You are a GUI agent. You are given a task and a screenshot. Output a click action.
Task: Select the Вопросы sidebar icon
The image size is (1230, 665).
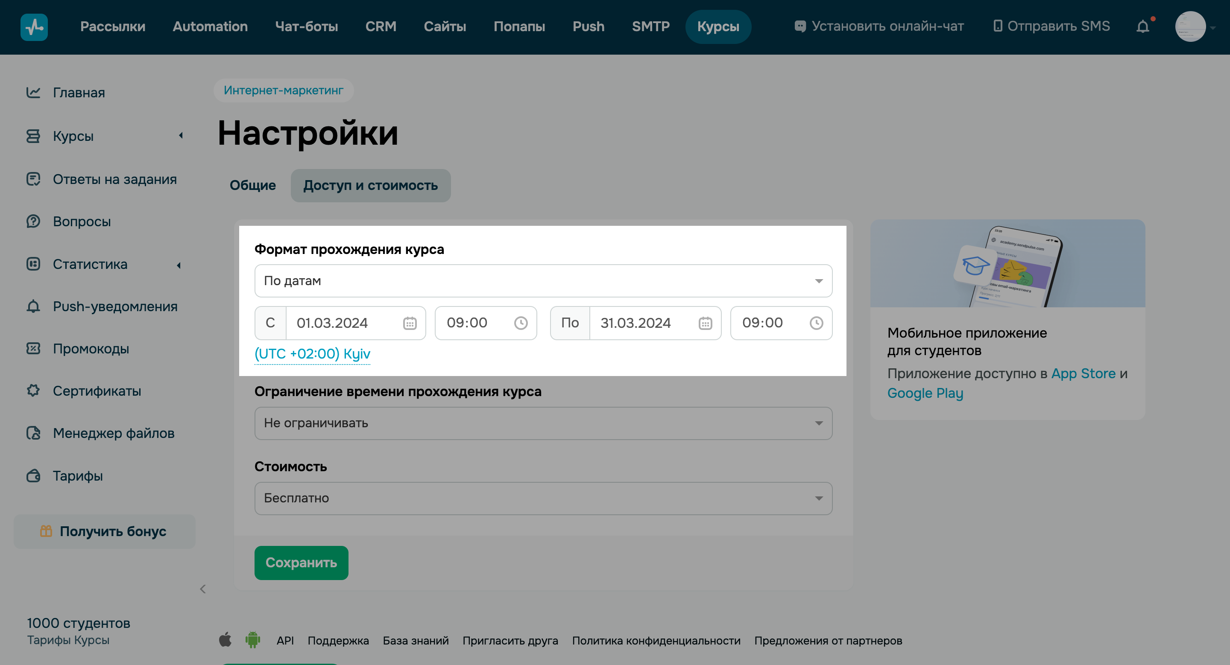(x=32, y=221)
